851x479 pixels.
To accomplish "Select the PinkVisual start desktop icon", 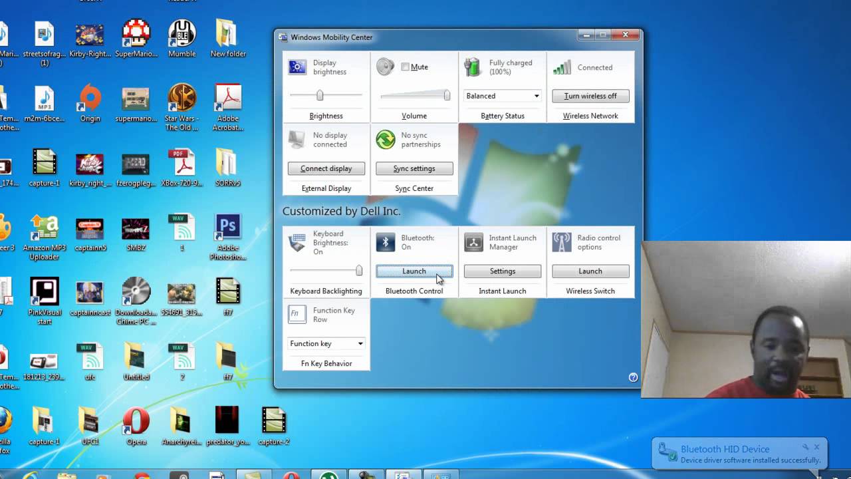I will click(x=44, y=302).
